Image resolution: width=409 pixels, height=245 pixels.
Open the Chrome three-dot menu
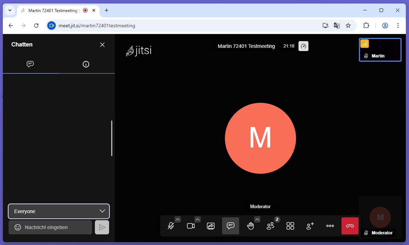tap(398, 26)
